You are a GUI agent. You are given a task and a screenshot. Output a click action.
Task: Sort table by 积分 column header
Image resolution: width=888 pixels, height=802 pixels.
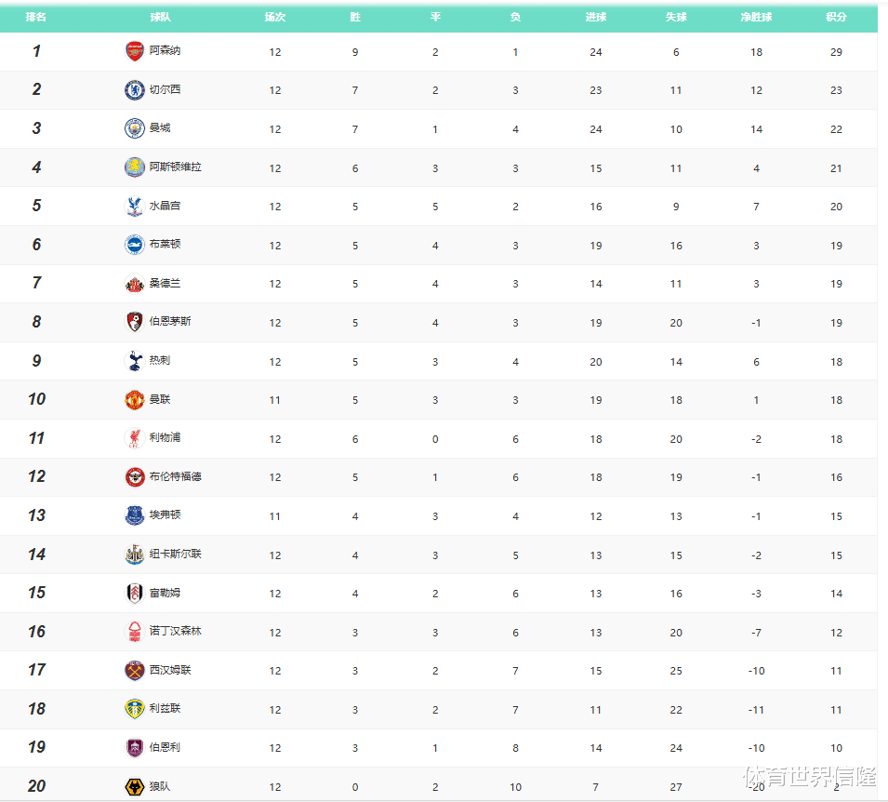pyautogui.click(x=836, y=17)
